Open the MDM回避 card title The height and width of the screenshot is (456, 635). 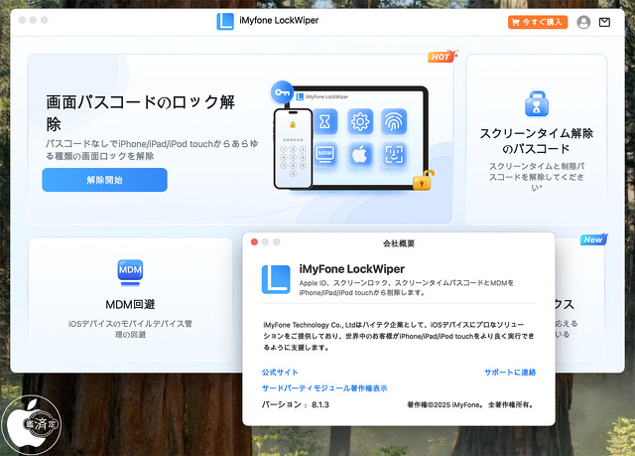[130, 304]
